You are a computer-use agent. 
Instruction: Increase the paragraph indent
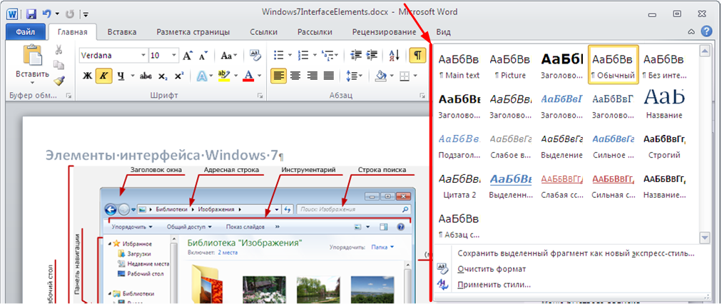(x=373, y=56)
